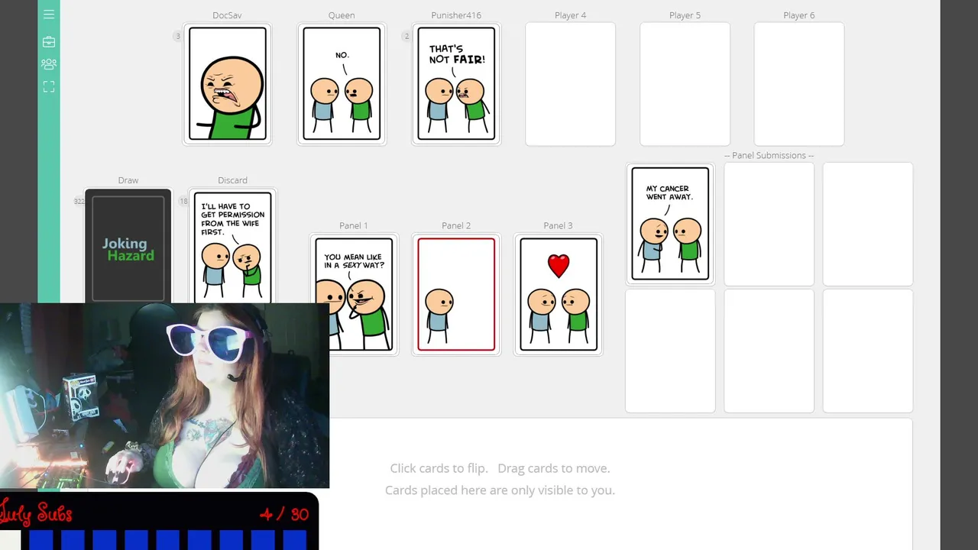Click the "Player 5" label
978x550 pixels.
pos(685,15)
